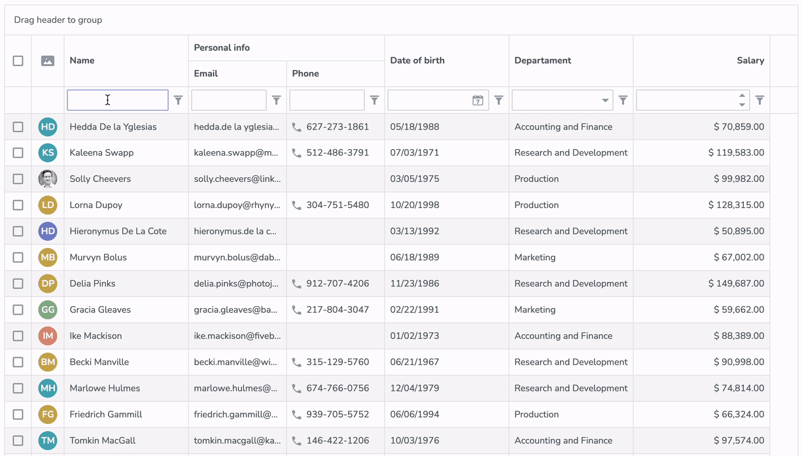Viewport: 802px width, 456px height.
Task: Open the Phone column filter menu icon
Action: tap(374, 100)
